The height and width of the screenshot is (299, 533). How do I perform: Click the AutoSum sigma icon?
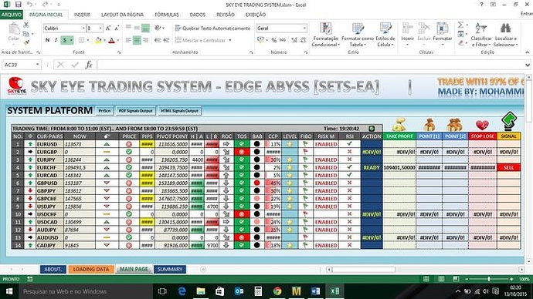coord(460,25)
